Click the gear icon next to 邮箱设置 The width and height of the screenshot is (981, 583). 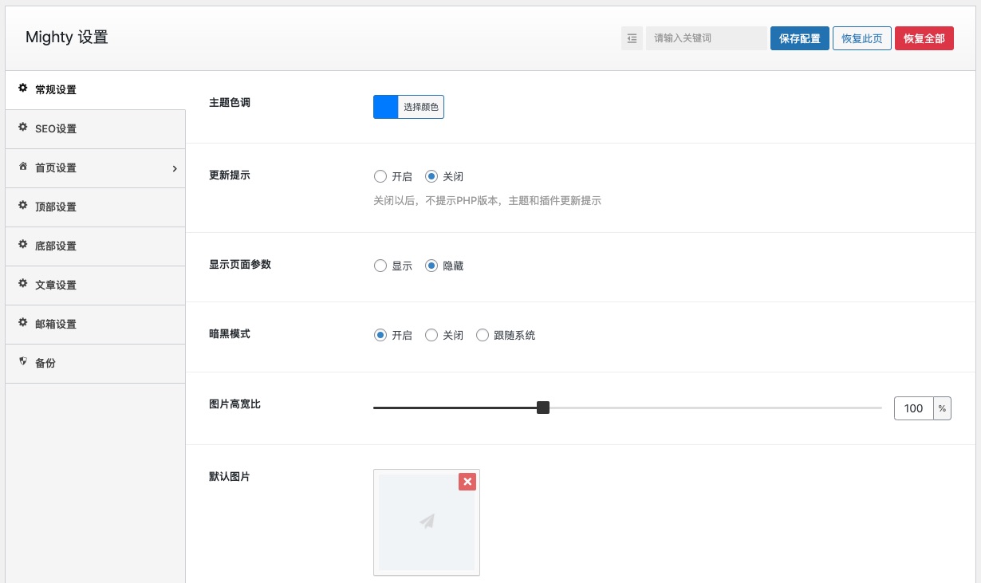(x=23, y=323)
